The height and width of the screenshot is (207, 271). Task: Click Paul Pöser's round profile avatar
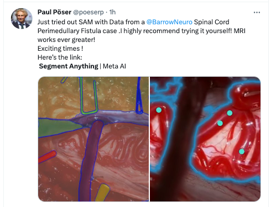[22, 19]
